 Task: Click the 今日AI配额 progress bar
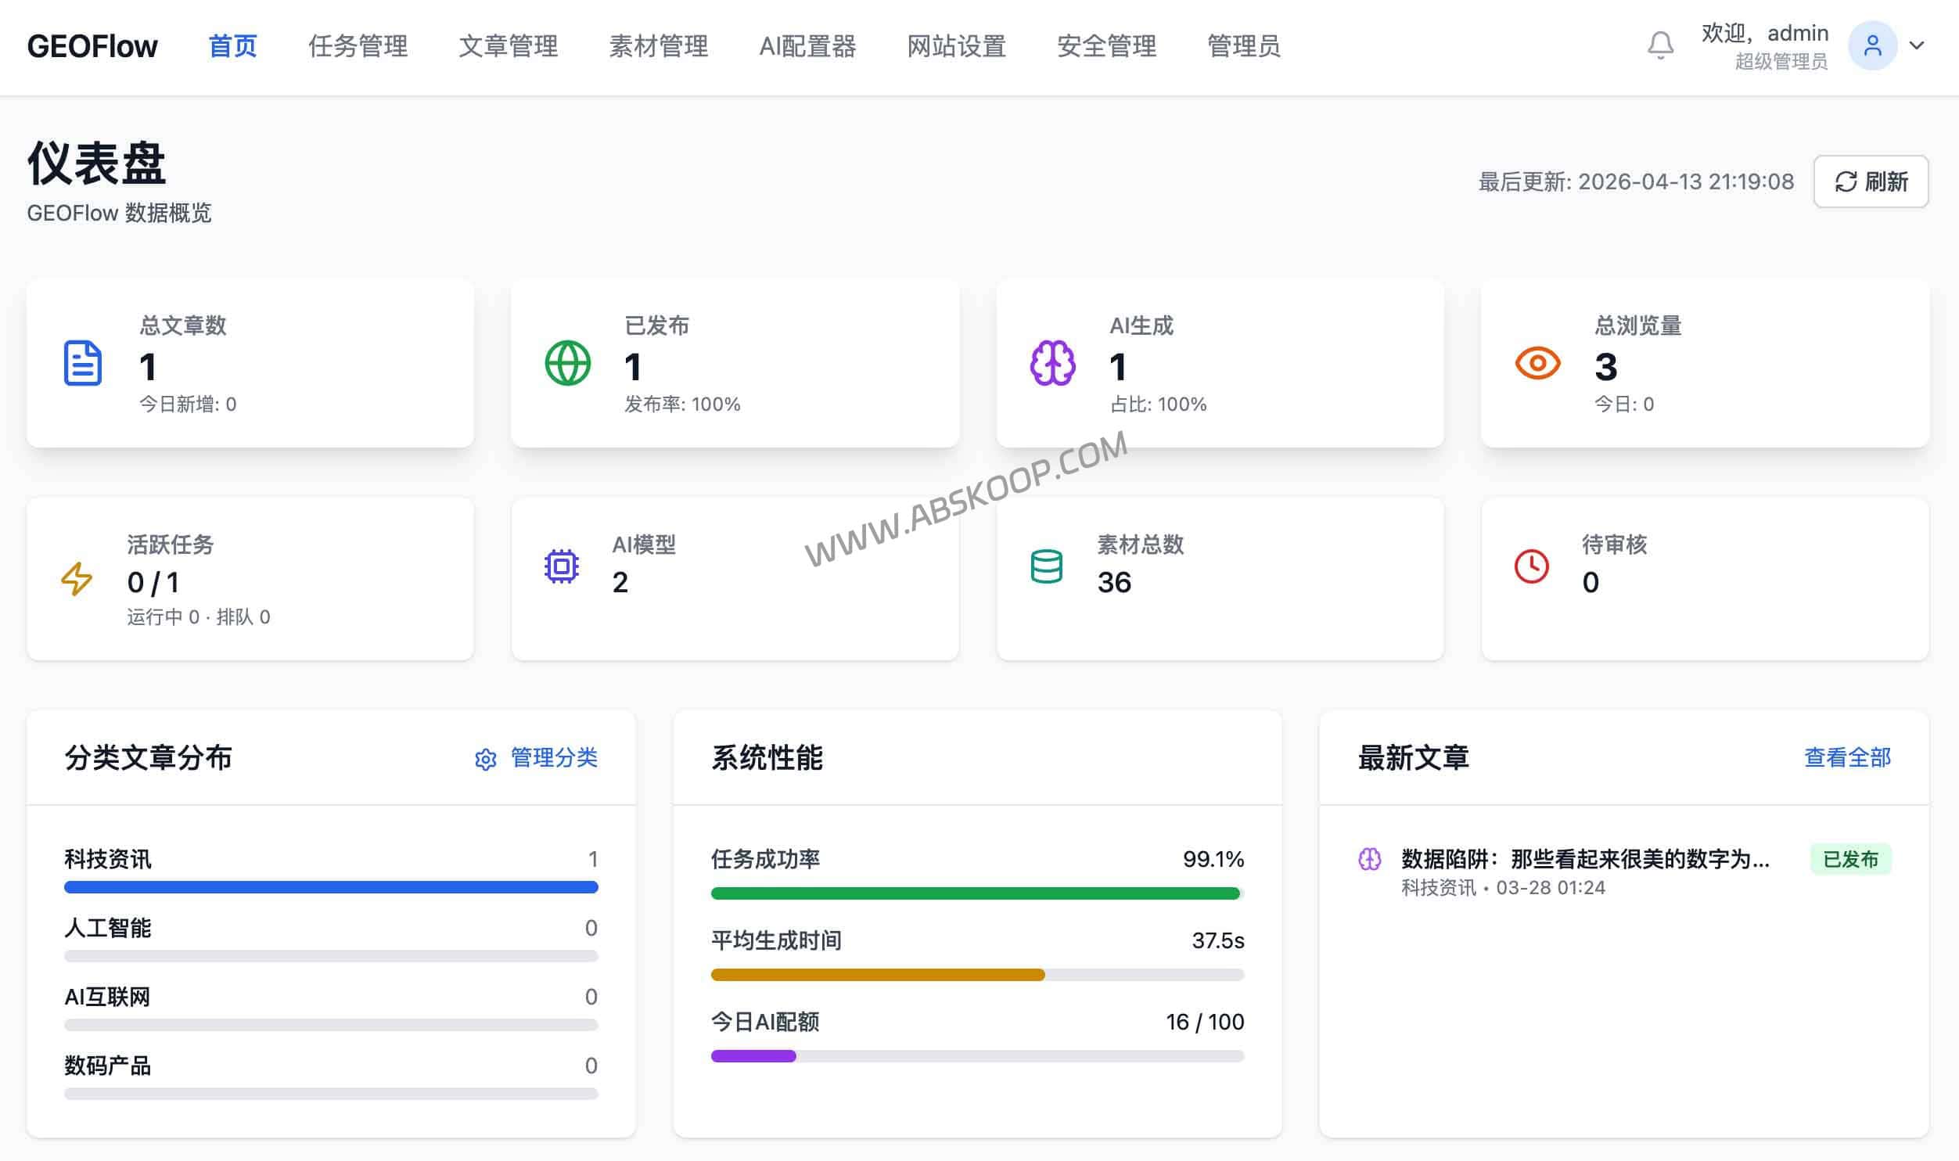(976, 1055)
